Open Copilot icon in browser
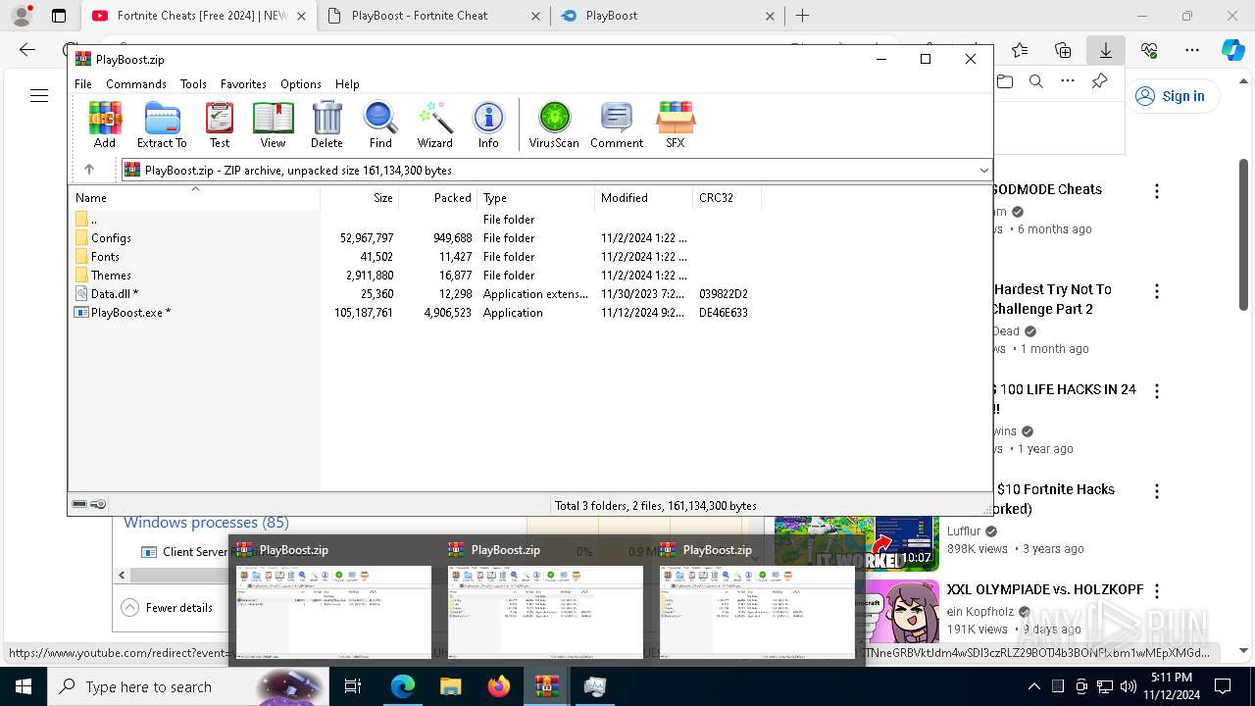The height and width of the screenshot is (706, 1255). [1232, 50]
